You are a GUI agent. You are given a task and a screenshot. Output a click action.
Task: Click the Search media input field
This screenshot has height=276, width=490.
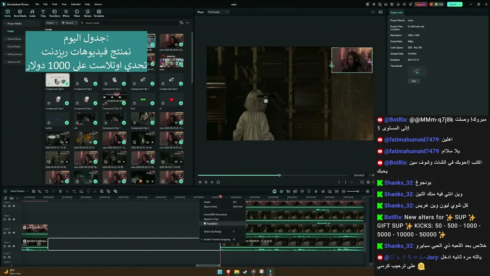[130, 23]
